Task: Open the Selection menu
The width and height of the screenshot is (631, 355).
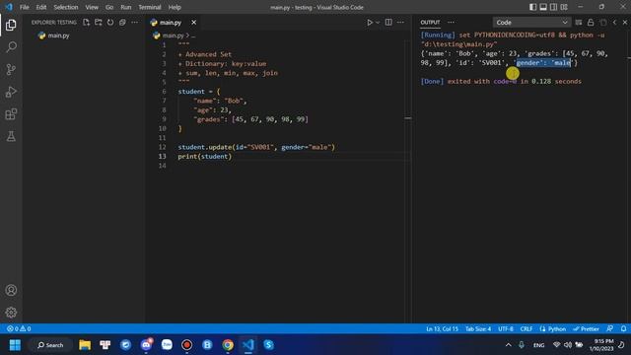Action: tap(66, 7)
